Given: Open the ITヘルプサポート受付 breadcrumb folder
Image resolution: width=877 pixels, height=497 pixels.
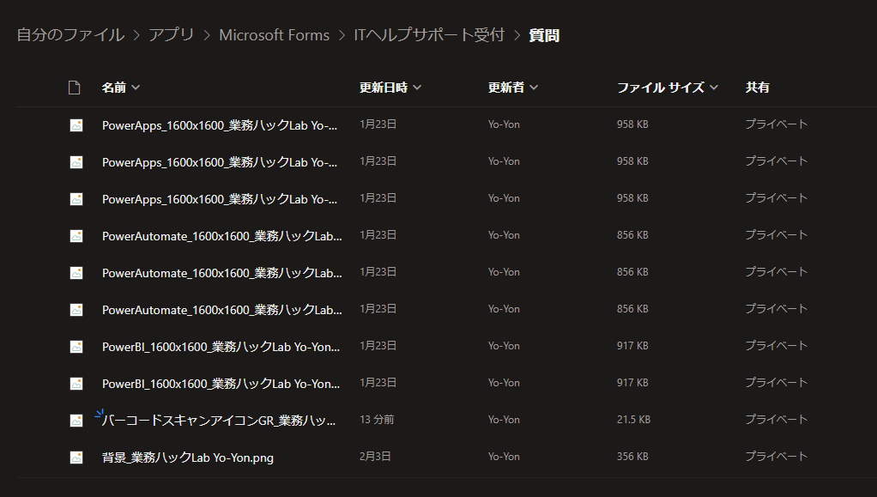Looking at the screenshot, I should tap(429, 35).
